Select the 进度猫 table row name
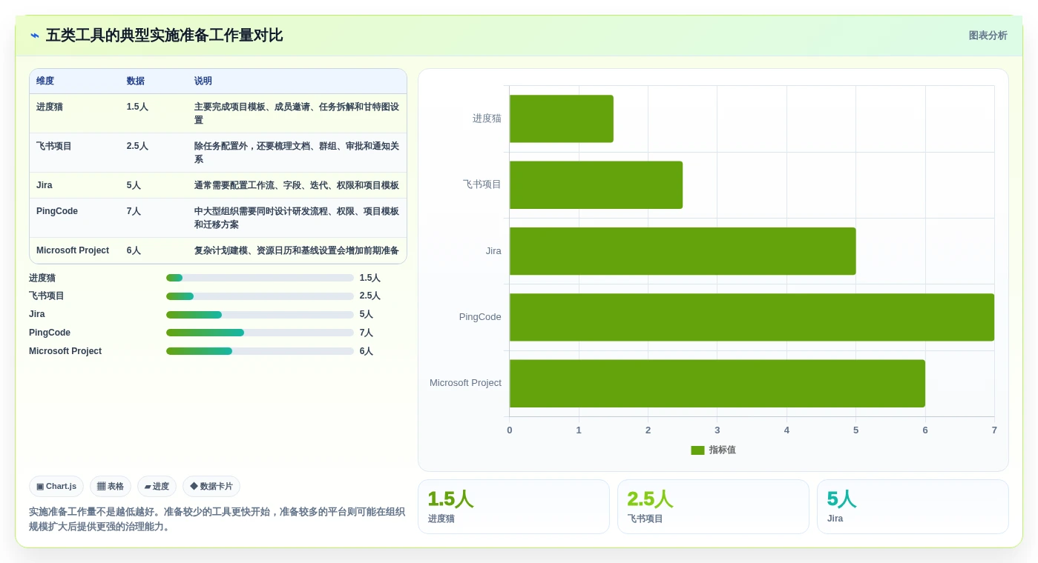 [x=50, y=107]
